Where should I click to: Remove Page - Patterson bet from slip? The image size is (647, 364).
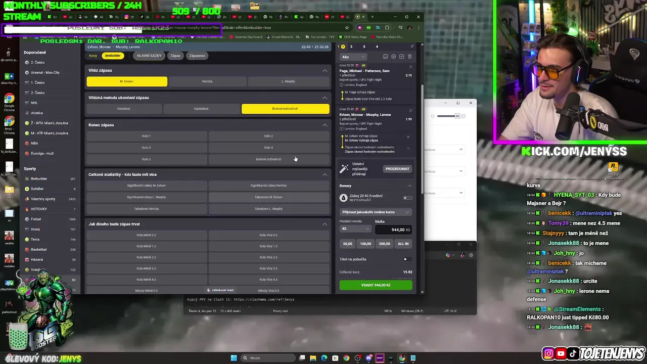[x=410, y=67]
